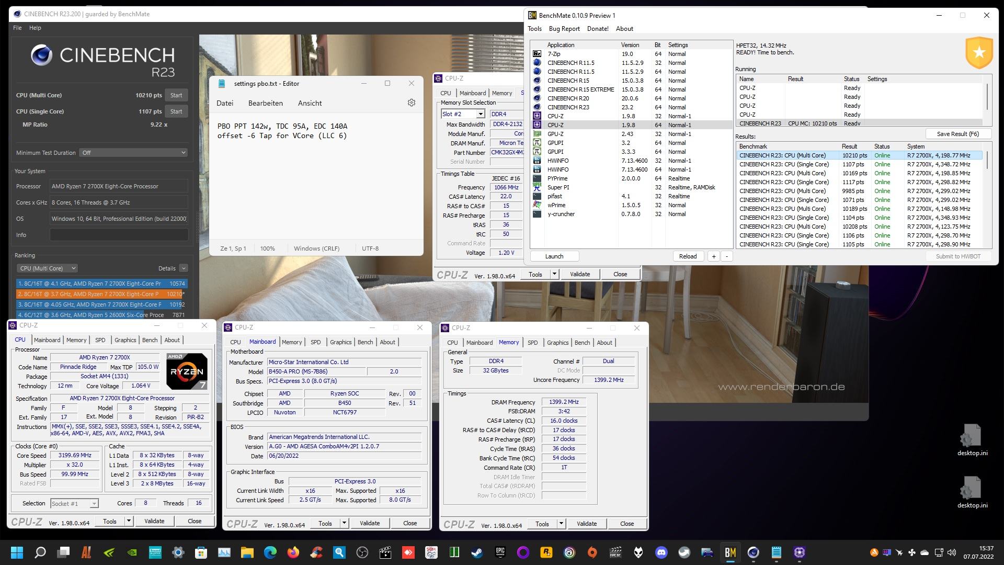
Task: Expand the Details dropdown in Cinebench Ranking
Action: (x=184, y=268)
